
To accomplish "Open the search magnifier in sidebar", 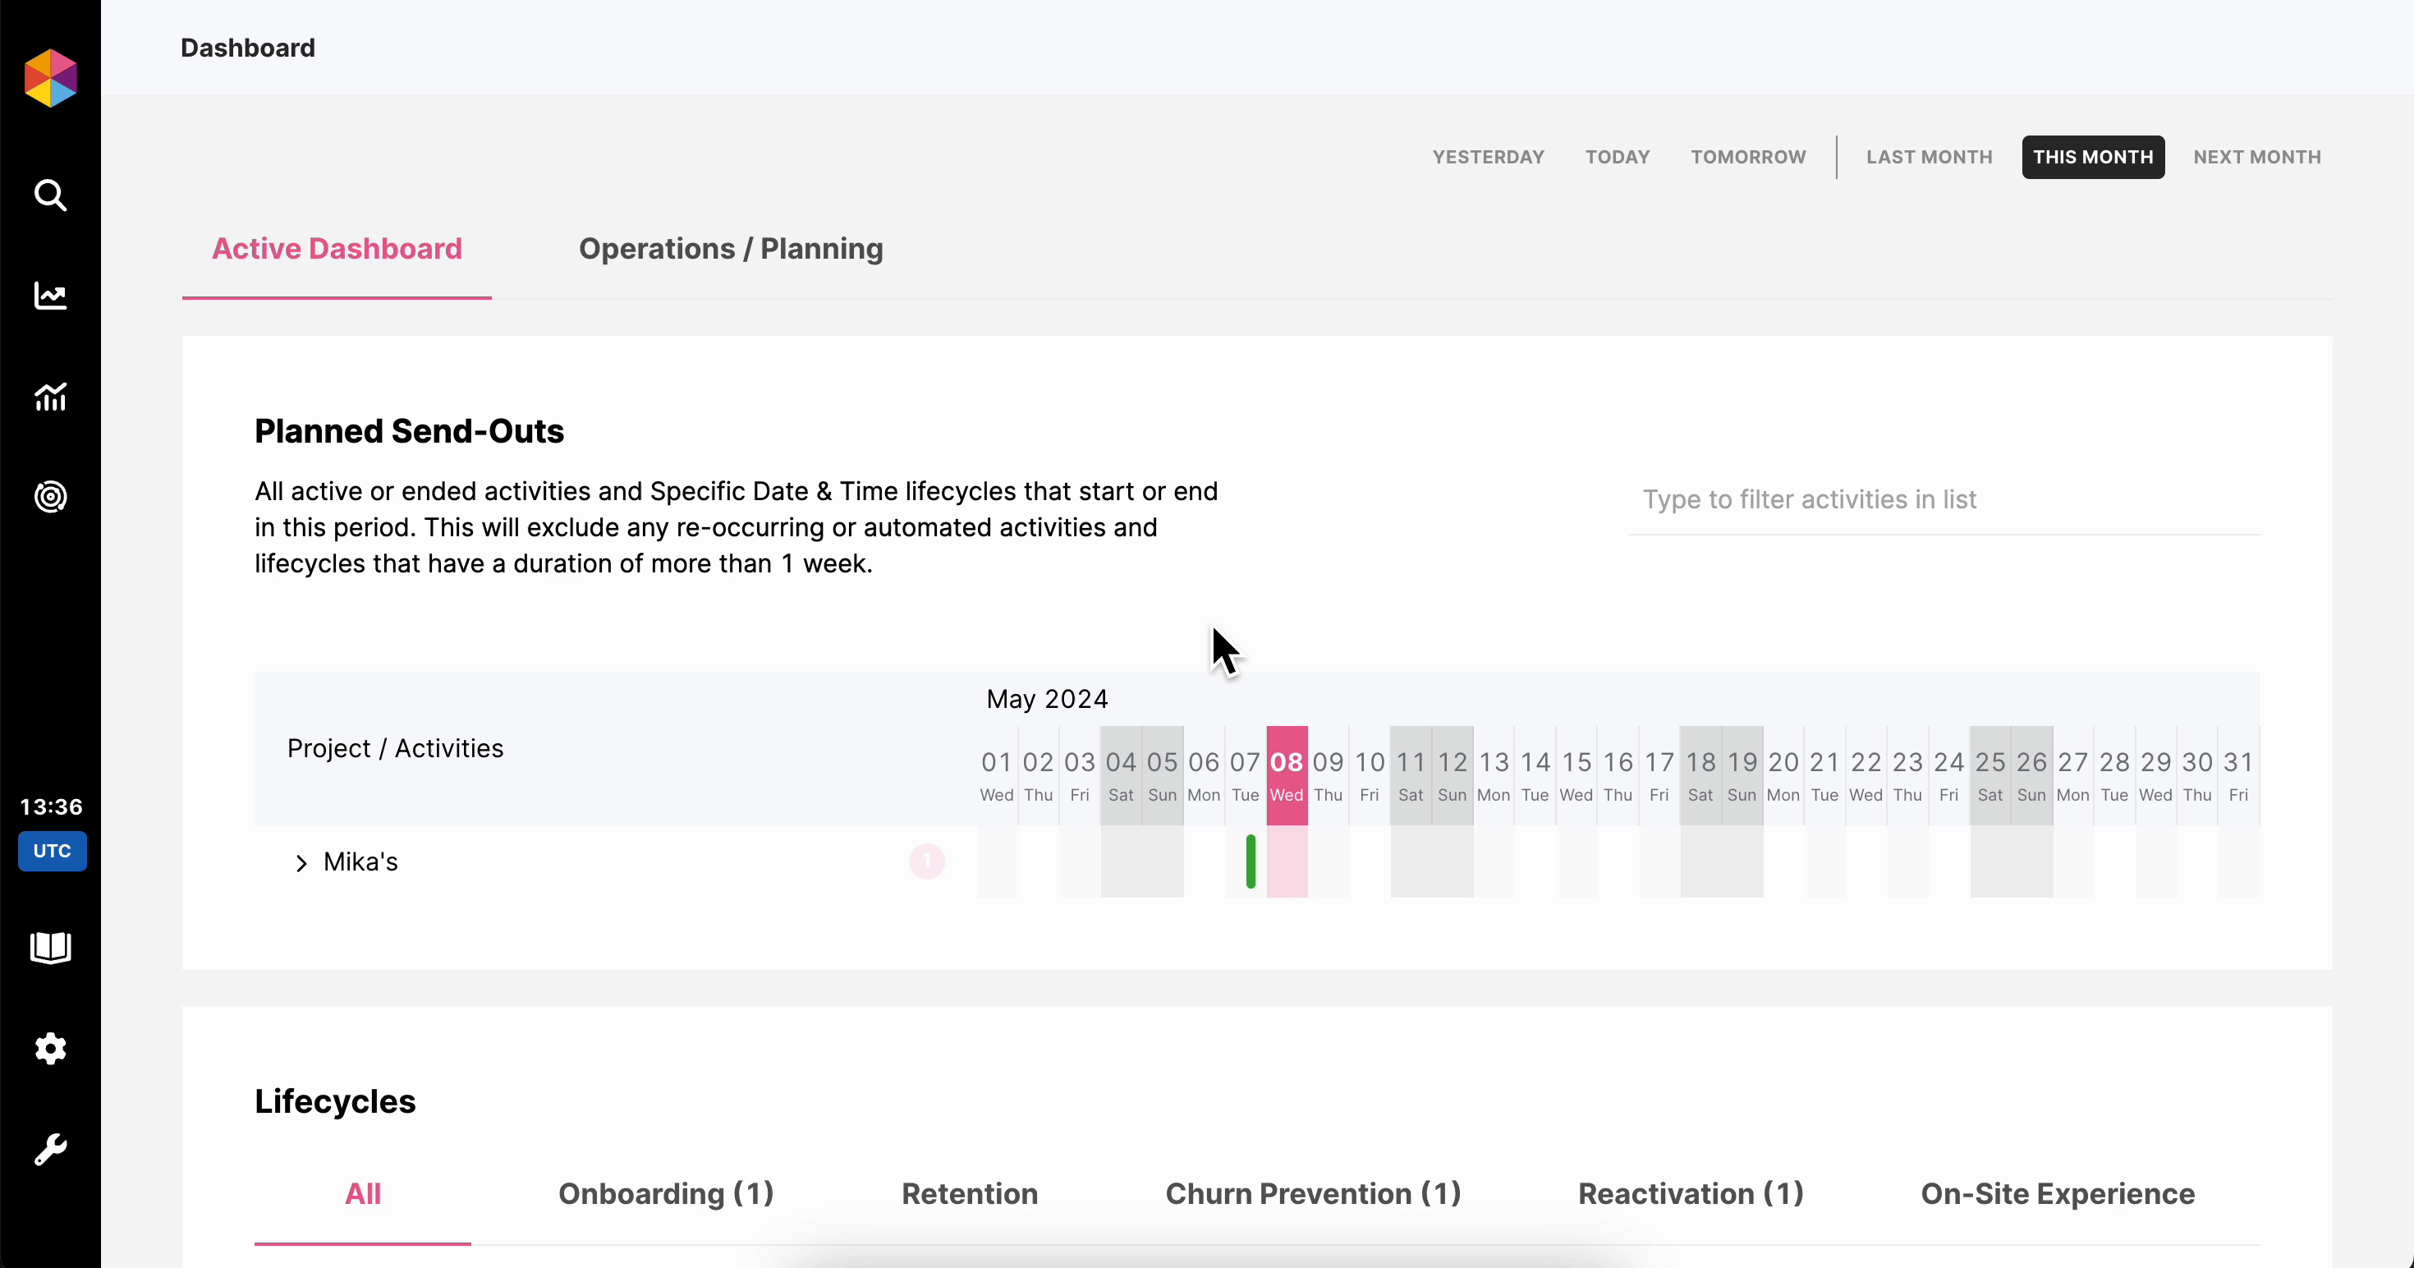I will point(51,195).
